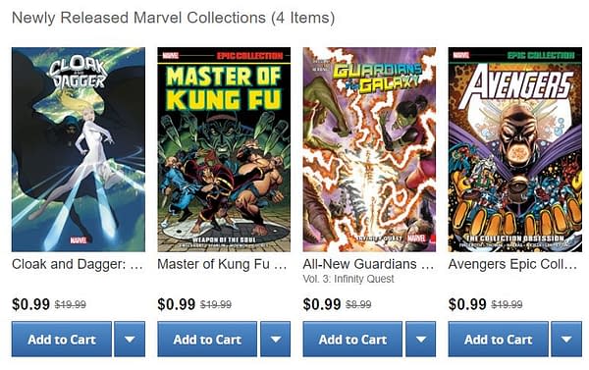Click the Newly Released Marvel Collections heading
The image size is (589, 370).
click(x=173, y=18)
